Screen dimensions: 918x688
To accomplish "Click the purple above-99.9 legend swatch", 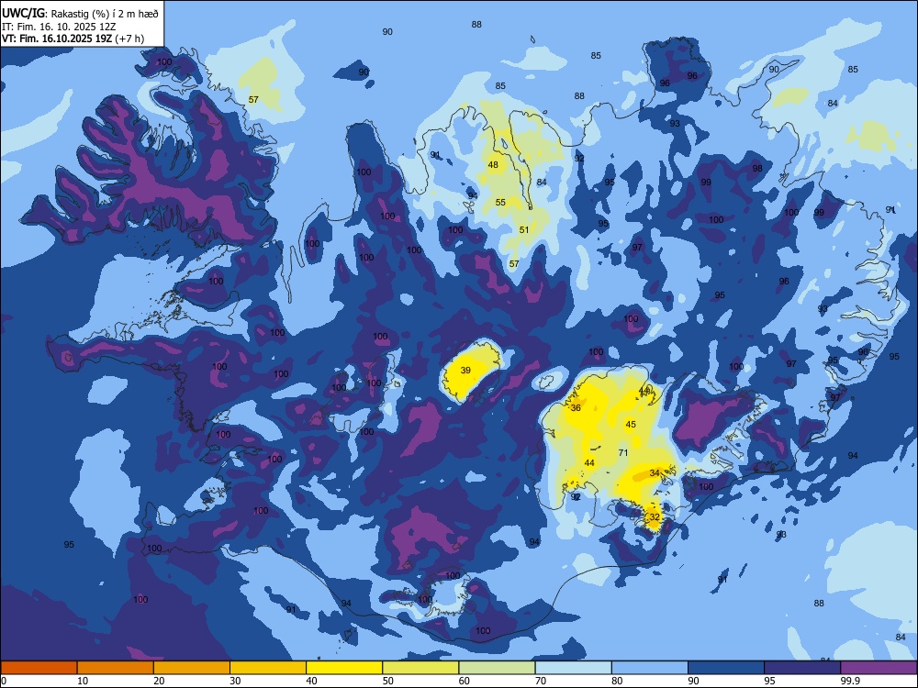I will 879,668.
